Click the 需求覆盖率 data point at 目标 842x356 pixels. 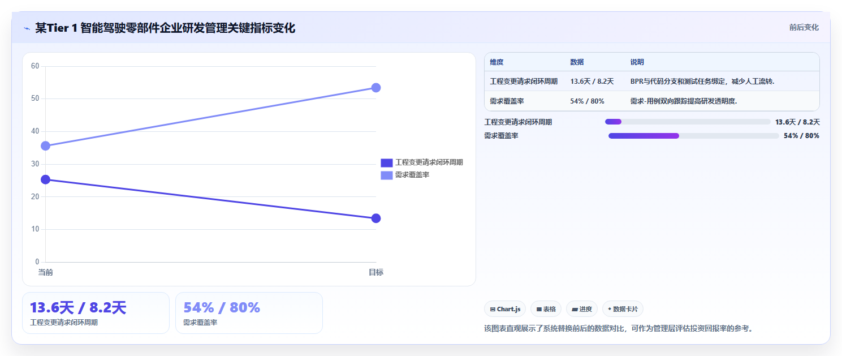click(x=376, y=88)
